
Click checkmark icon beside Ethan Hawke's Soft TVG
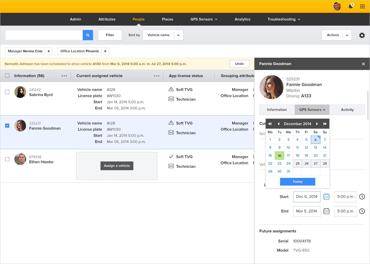171,157
